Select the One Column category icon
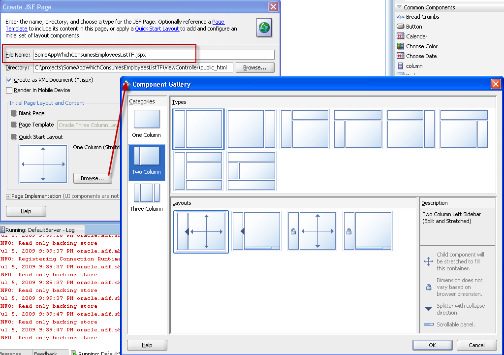This screenshot has width=504, height=355. pyautogui.click(x=146, y=119)
